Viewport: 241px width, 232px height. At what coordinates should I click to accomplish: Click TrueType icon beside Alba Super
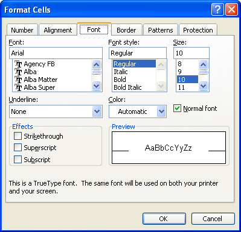coord(18,87)
